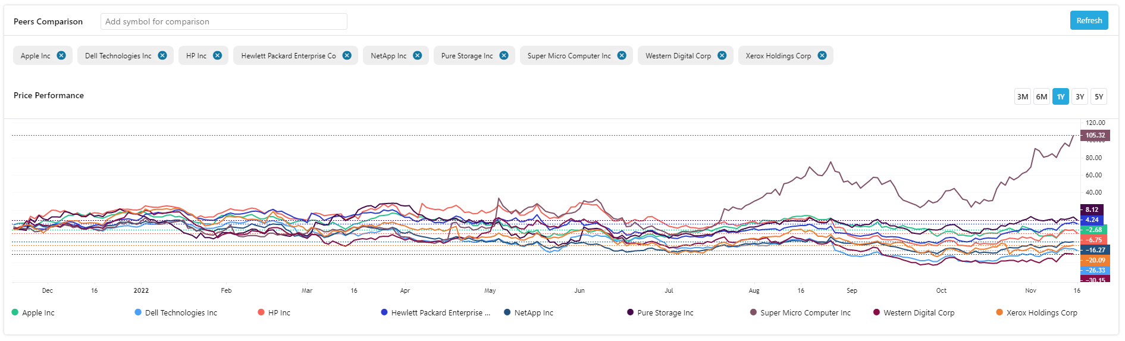Select the 1Y time range
This screenshot has height=341, width=1125.
pyautogui.click(x=1061, y=96)
